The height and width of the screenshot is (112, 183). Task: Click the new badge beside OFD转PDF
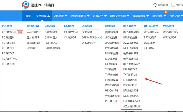click(x=98, y=38)
